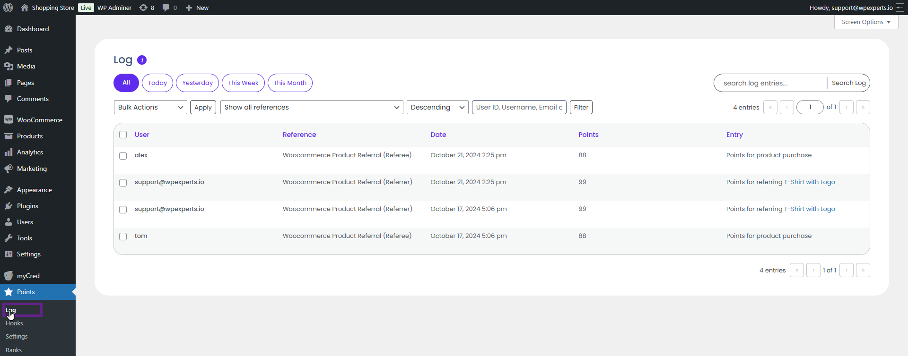Screen dimensions: 908x356
Task: Click the comments bubble icon in admin bar
Action: (166, 8)
